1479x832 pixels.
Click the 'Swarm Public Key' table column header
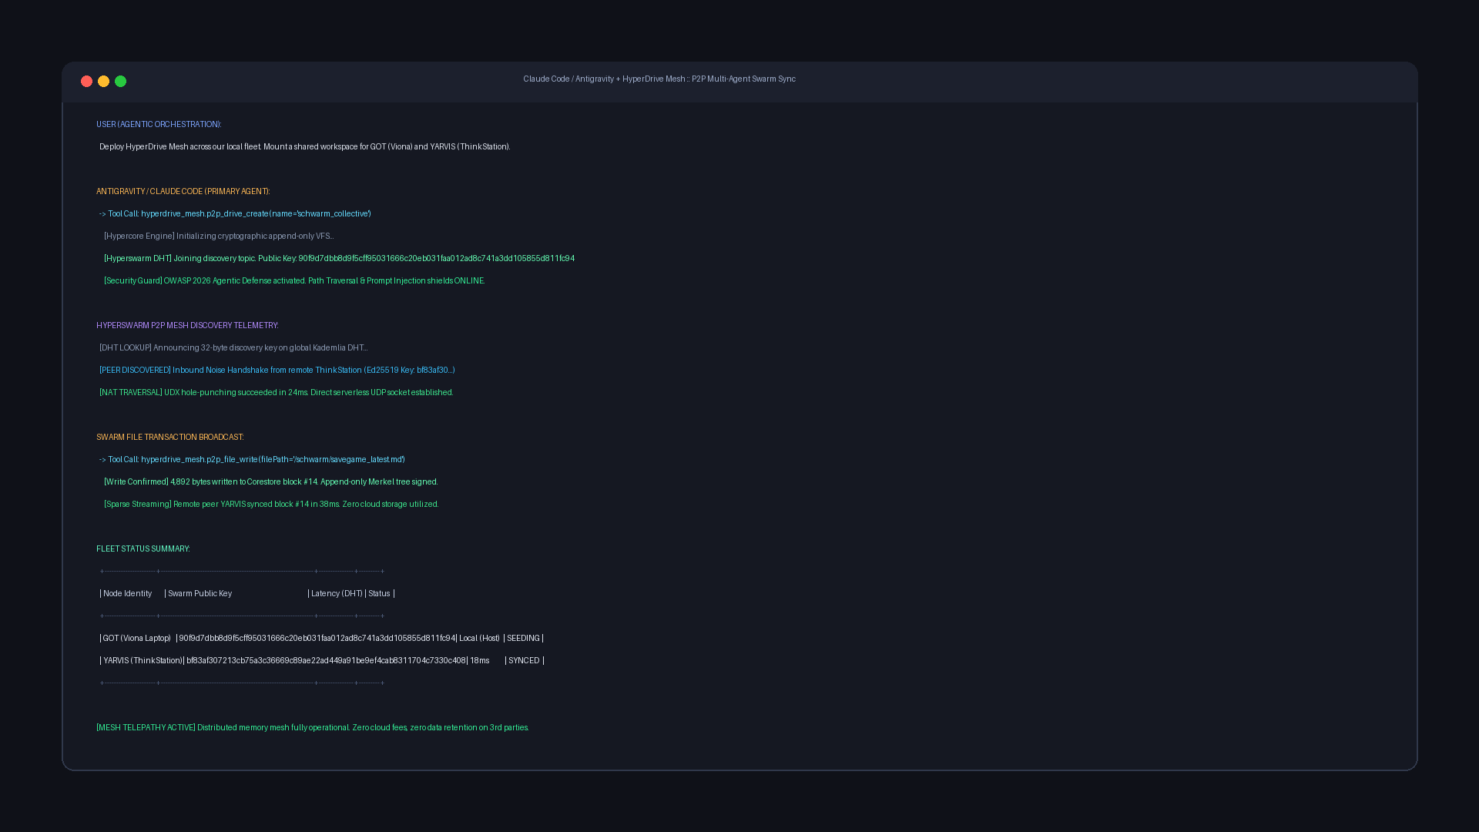[x=200, y=594]
